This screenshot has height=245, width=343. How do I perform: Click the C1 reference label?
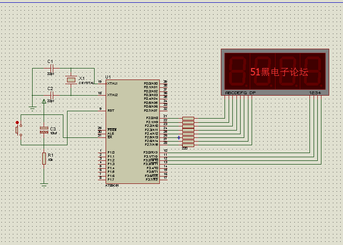tap(51, 62)
